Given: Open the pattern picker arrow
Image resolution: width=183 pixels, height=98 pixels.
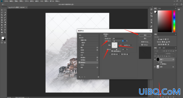Looking at the screenshot, I should tap(118, 45).
